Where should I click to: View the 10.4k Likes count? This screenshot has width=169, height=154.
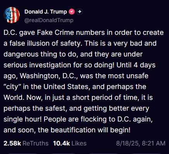point(62,143)
